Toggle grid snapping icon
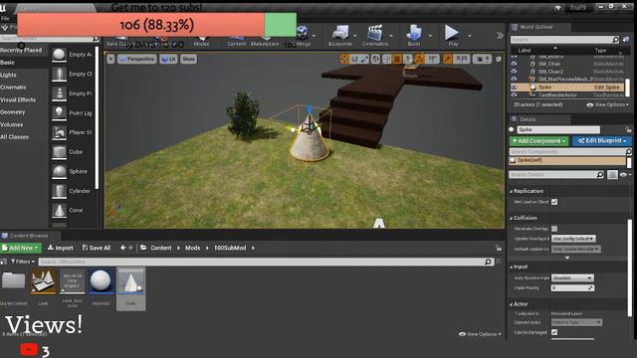Screen dimensions: 637x358 coord(397,59)
